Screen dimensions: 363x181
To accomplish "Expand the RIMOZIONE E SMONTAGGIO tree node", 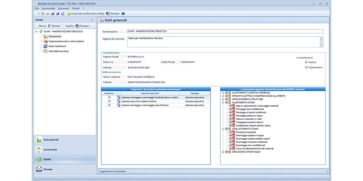I will point(223,152).
